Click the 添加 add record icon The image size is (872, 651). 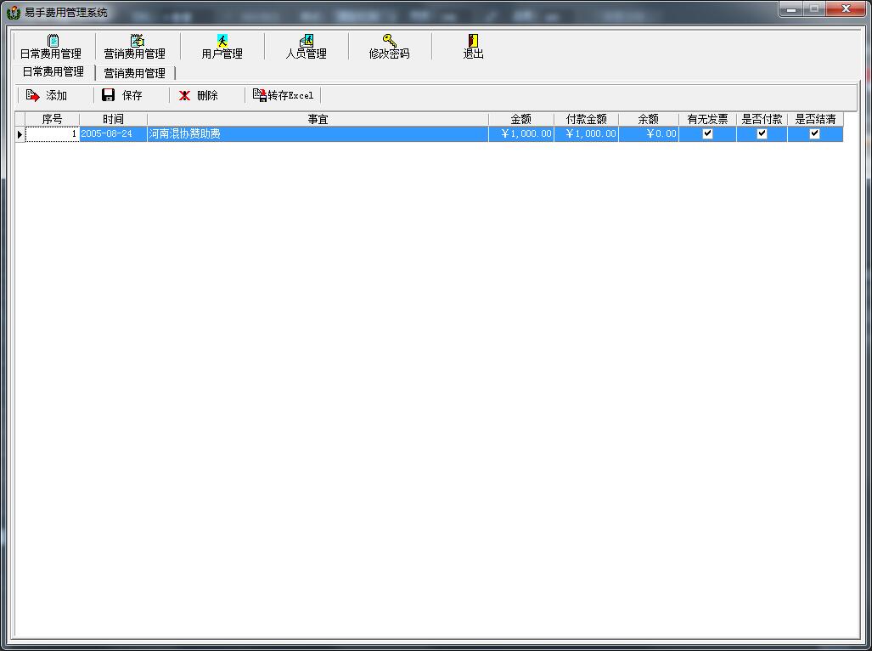point(32,96)
